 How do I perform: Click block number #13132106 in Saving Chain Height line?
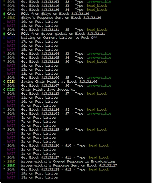[88, 82]
